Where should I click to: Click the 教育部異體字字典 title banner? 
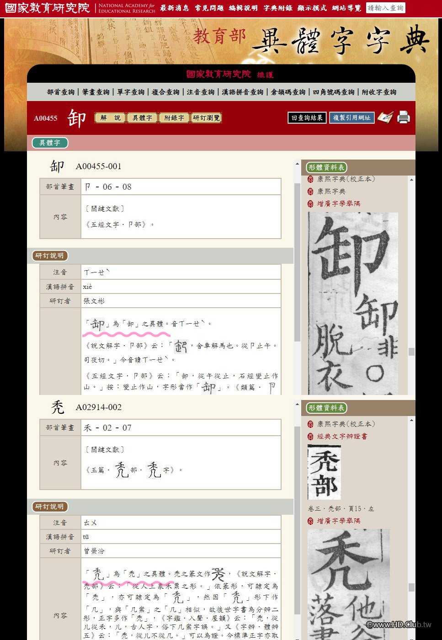click(311, 40)
